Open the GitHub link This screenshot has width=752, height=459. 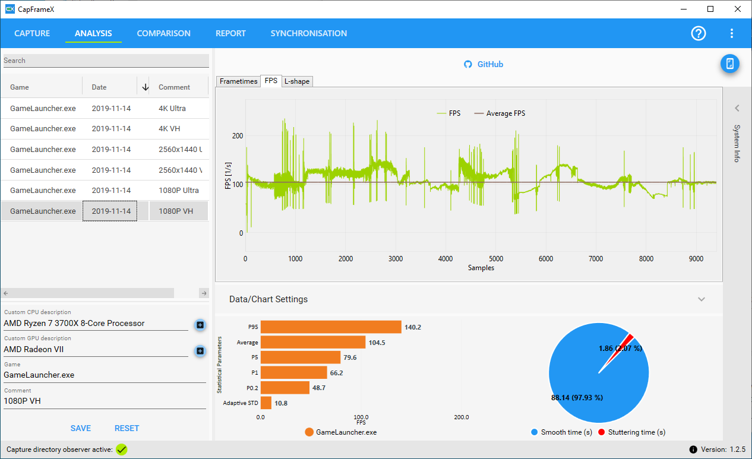coord(491,64)
